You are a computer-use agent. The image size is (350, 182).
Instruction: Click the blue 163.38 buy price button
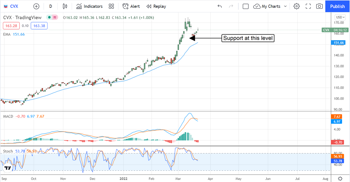click(x=40, y=26)
